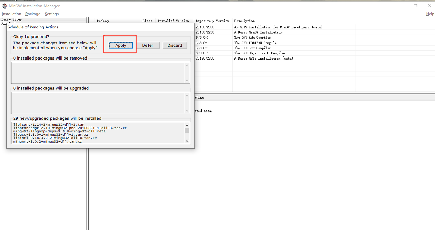This screenshot has width=435, height=230.
Task: Click the scrollbar thumb in the packages-to-install list
Action: coord(187,130)
